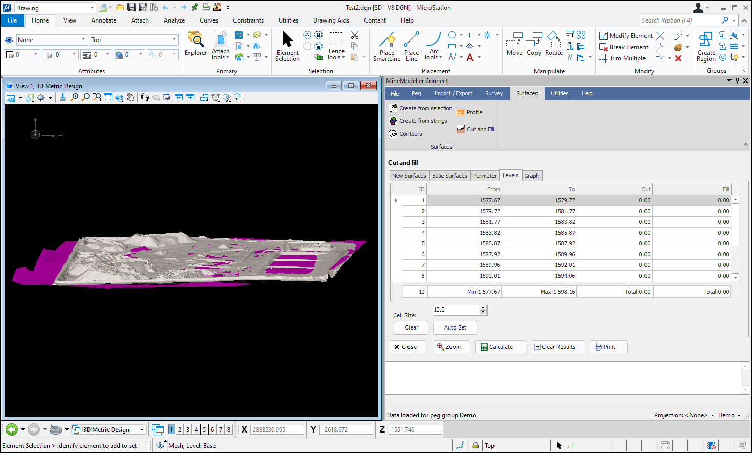The width and height of the screenshot is (752, 453).
Task: Open the Base Surfaces tab
Action: [449, 176]
